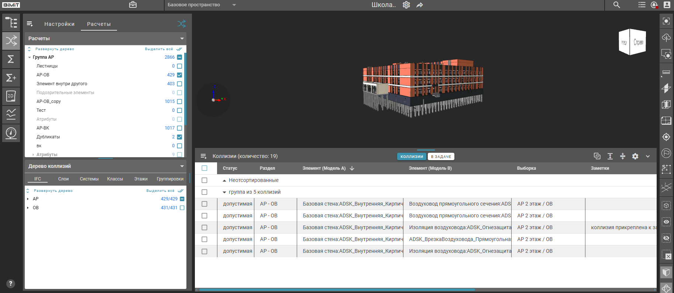
Task: Open collisions table settings gear
Action: [635, 156]
